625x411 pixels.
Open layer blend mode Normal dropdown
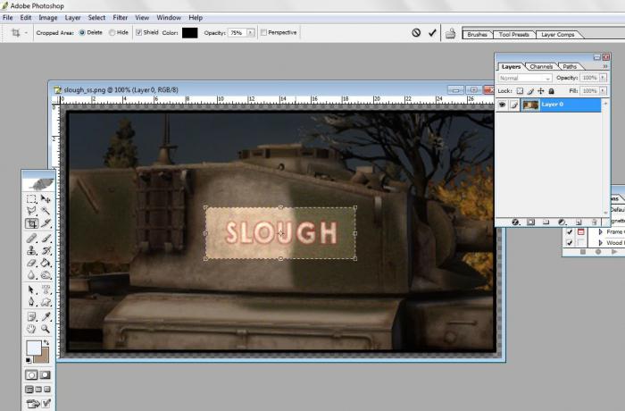[x=525, y=79]
